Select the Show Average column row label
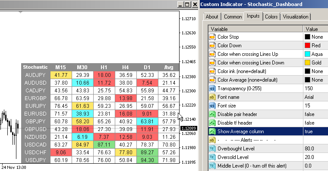This screenshot has width=328, height=171. 240,131
